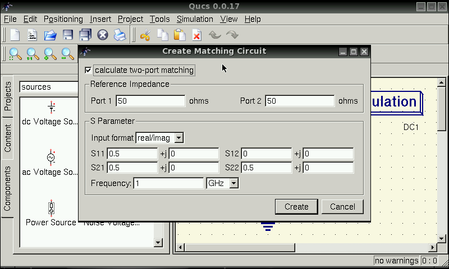The height and width of the screenshot is (269, 449).
Task: Delete selection using red X icon
Action: (197, 35)
